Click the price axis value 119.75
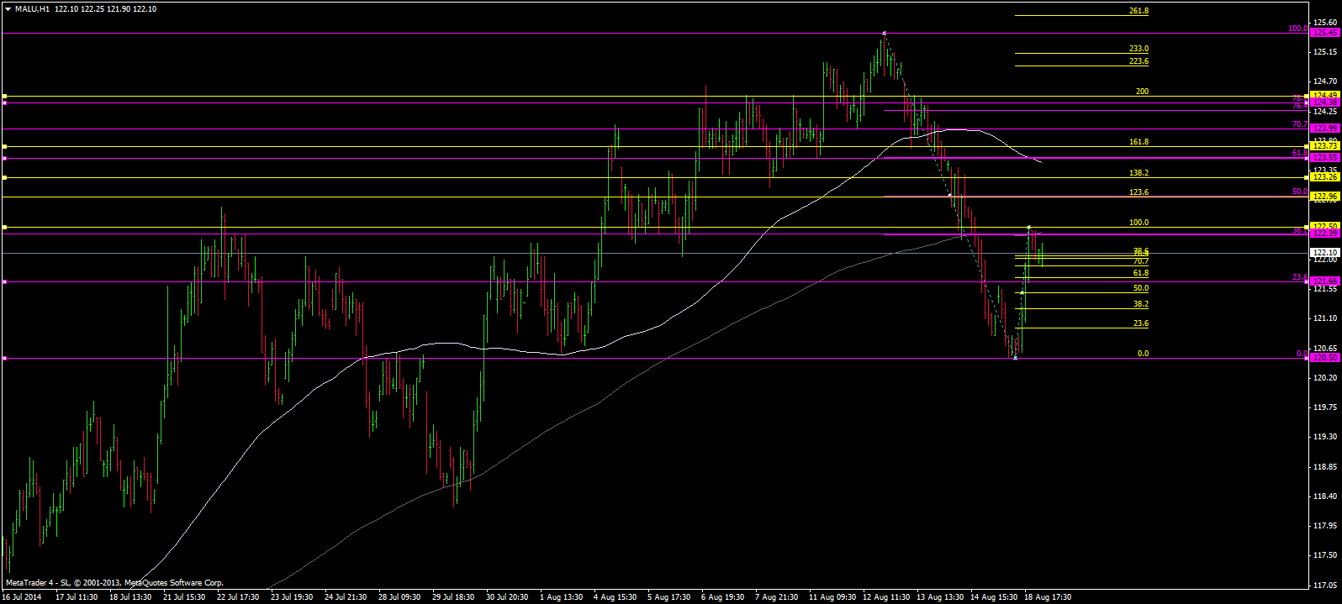The image size is (1342, 604). pos(1324,407)
